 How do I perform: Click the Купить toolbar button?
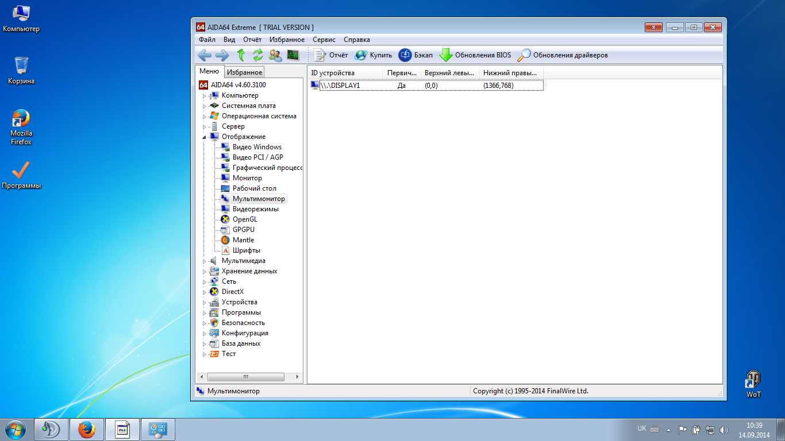point(373,55)
